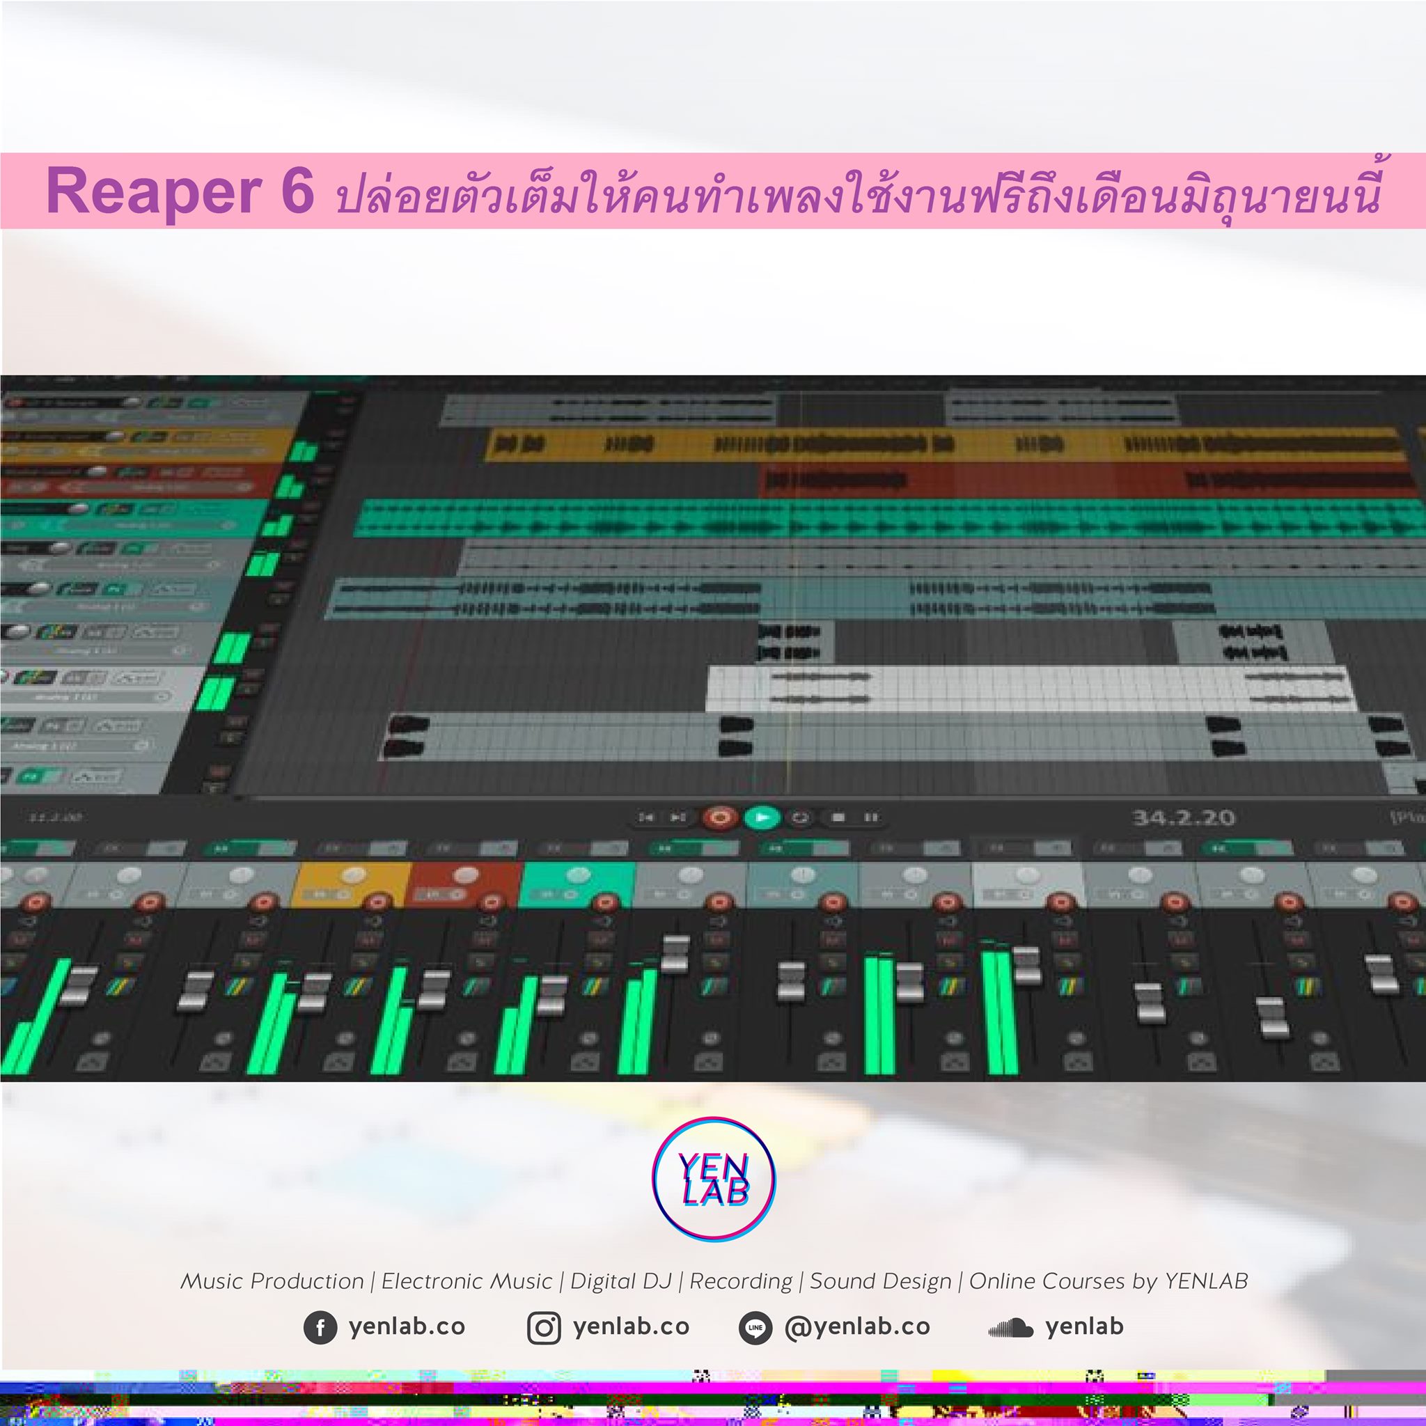Click the YEN LAB circular logo
The width and height of the screenshot is (1426, 1426).
(714, 1180)
